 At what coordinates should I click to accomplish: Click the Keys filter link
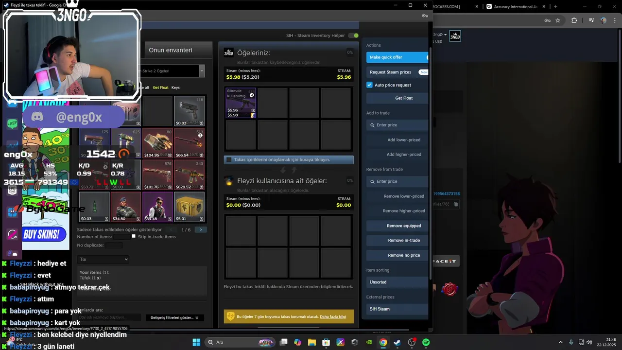(175, 87)
